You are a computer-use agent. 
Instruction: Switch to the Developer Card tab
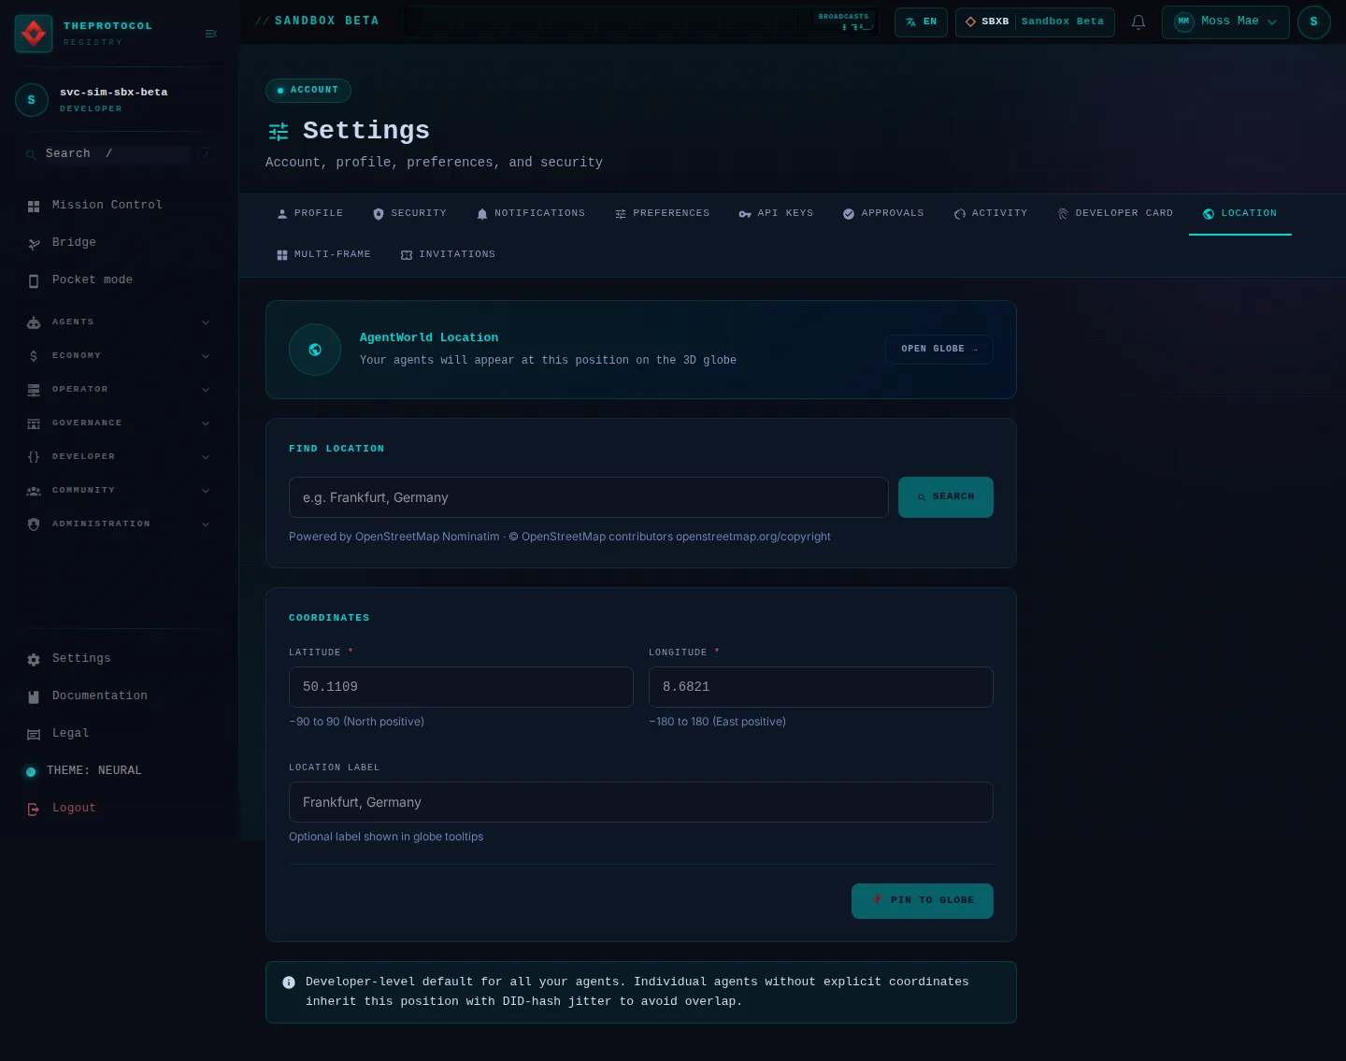click(x=1115, y=214)
